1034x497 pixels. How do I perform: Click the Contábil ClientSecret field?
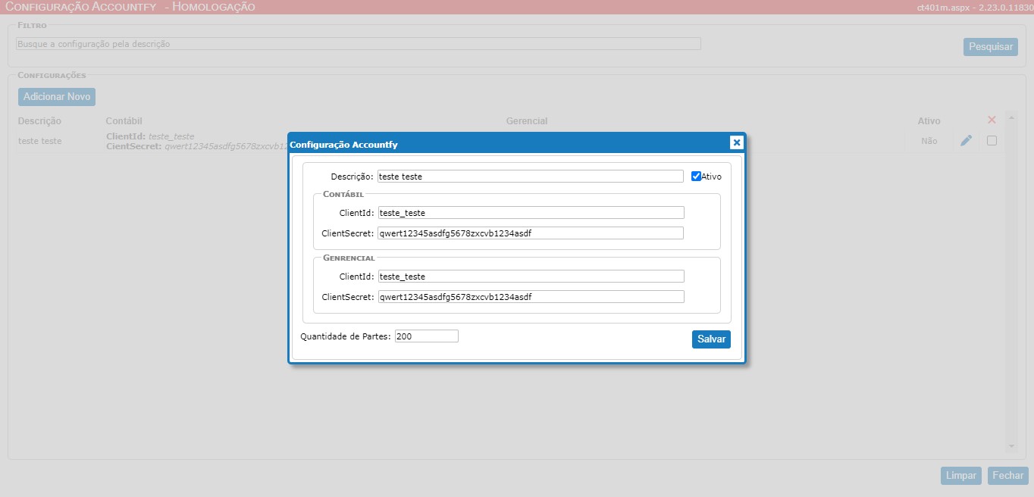[531, 233]
